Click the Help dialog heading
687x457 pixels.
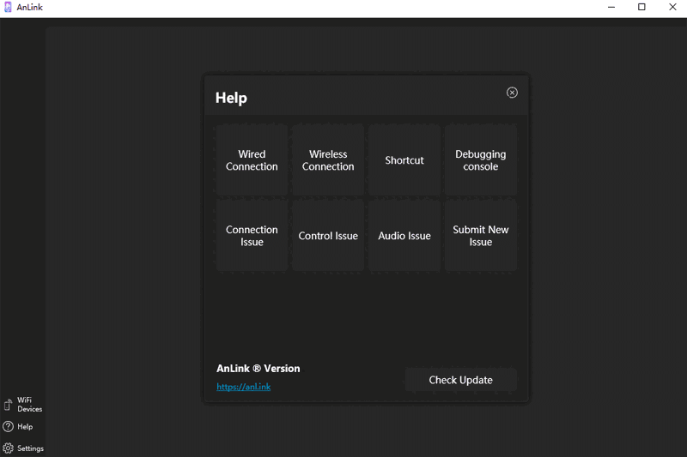tap(231, 98)
